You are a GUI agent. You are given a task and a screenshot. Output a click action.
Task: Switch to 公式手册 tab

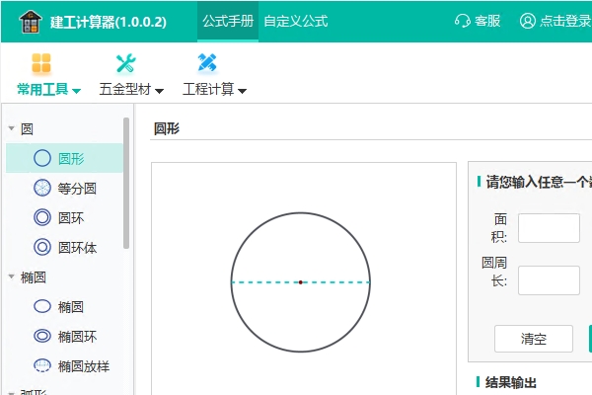[x=228, y=21]
